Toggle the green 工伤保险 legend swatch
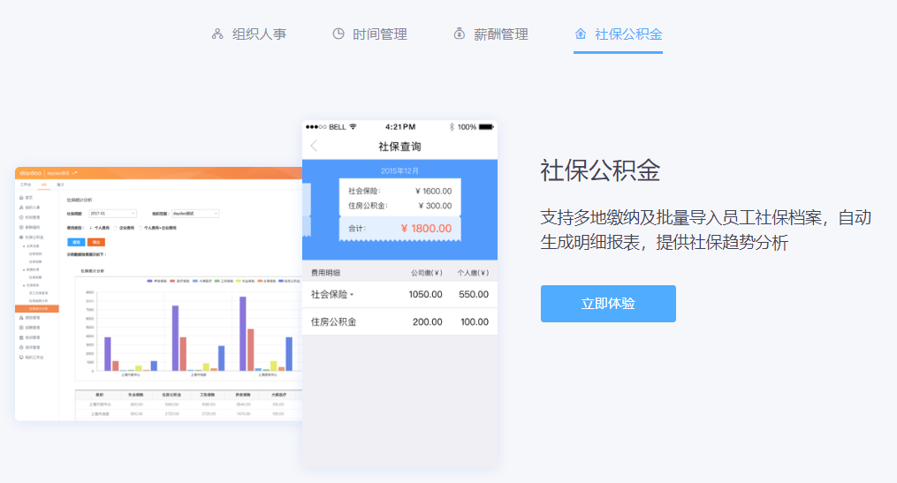The image size is (897, 483). tap(217, 281)
